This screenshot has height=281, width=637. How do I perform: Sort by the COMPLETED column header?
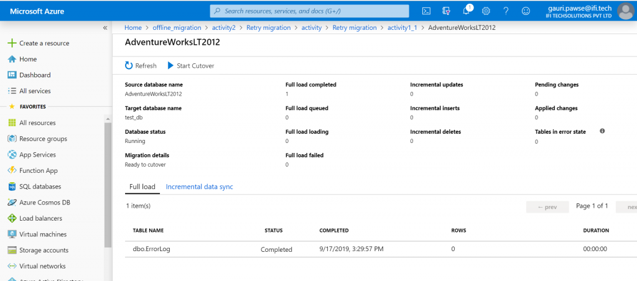(x=334, y=230)
